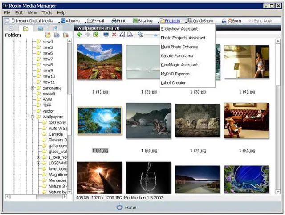Screen dimensions: 285x215
Task: Choose Slideshow Assistant from Projects menu
Action: tap(179, 29)
